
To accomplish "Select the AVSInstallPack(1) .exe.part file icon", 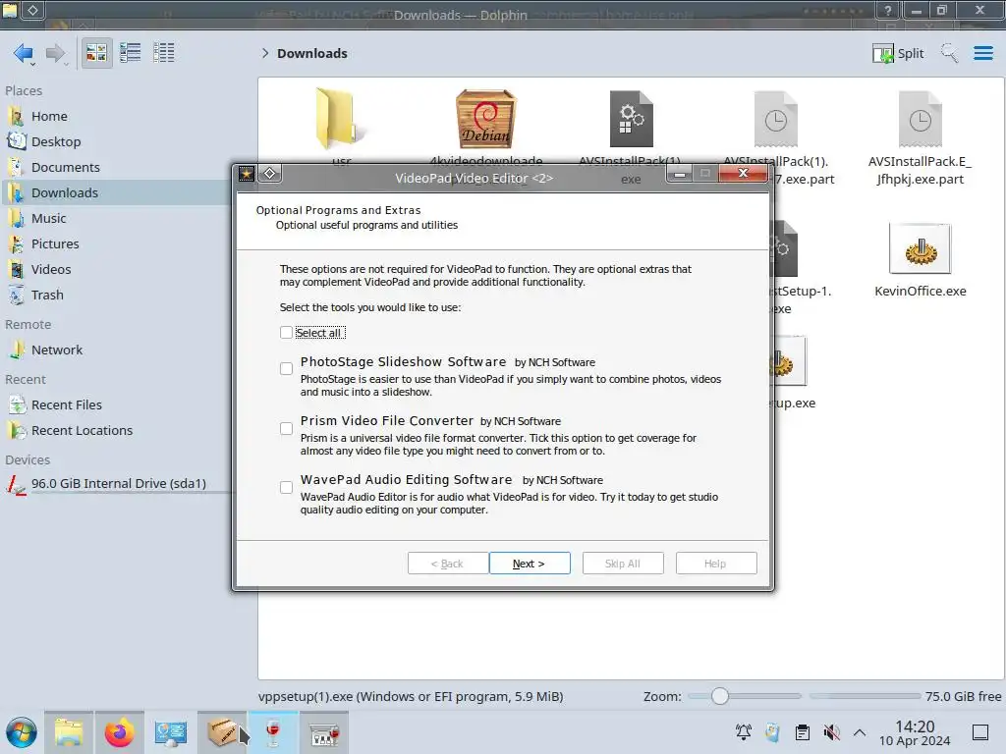I will (x=776, y=119).
